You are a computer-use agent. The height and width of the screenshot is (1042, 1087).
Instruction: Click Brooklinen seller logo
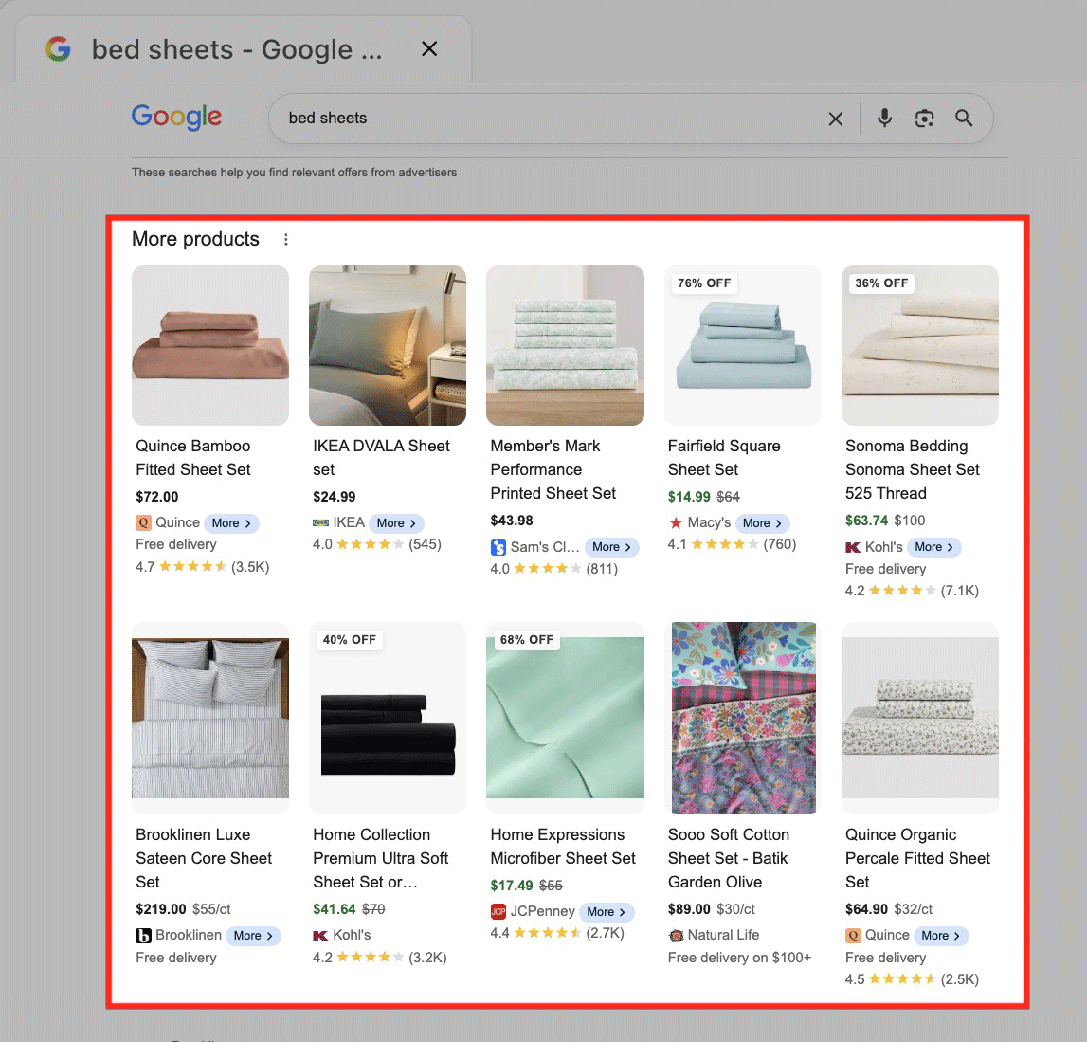(143, 936)
